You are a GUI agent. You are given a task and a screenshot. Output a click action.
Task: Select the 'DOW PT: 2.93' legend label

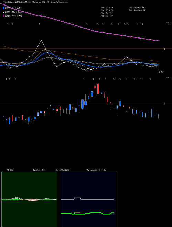tap(13, 16)
